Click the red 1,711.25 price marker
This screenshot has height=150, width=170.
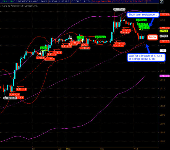point(21,89)
